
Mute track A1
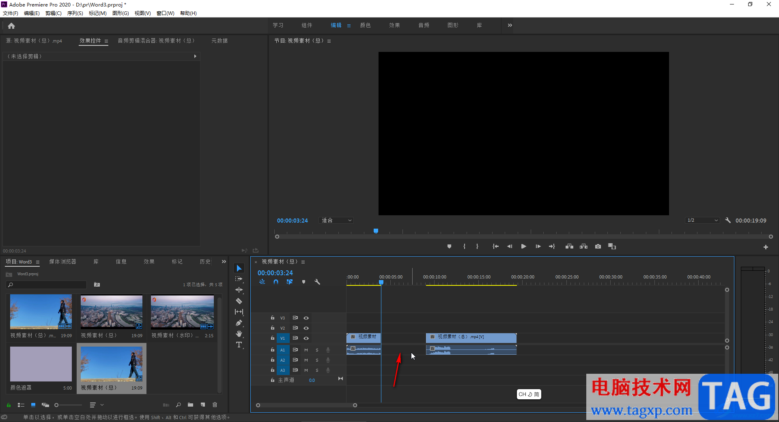tap(306, 350)
